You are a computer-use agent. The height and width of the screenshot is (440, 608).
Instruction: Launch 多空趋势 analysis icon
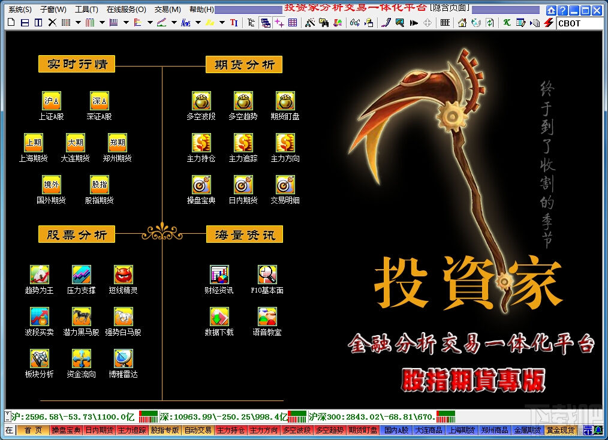[243, 101]
